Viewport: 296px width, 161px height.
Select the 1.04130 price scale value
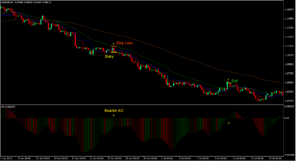point(289,101)
